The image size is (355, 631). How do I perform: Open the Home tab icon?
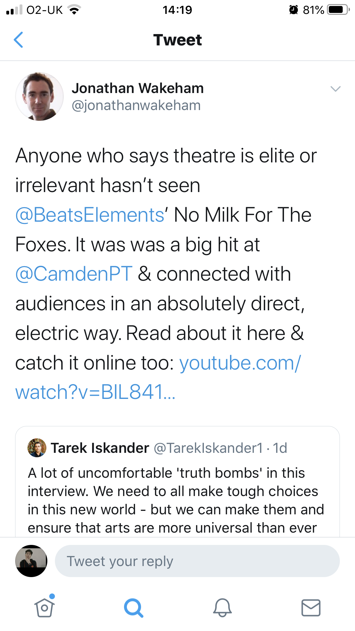44,607
